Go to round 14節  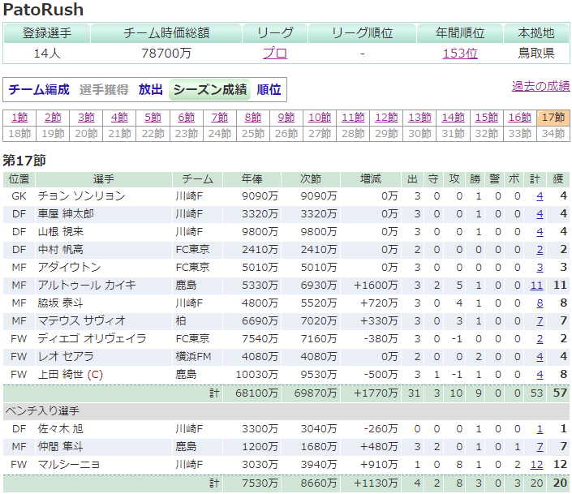(453, 118)
